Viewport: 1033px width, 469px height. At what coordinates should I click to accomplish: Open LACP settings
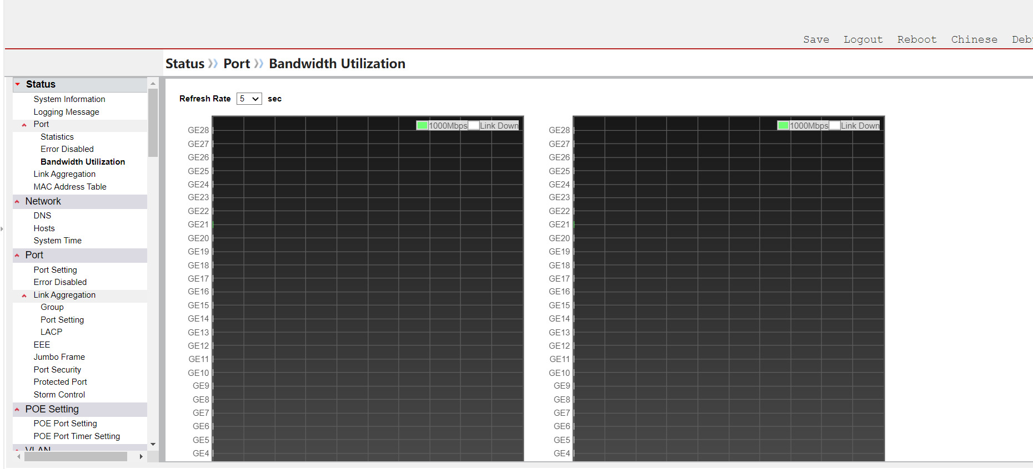51,332
